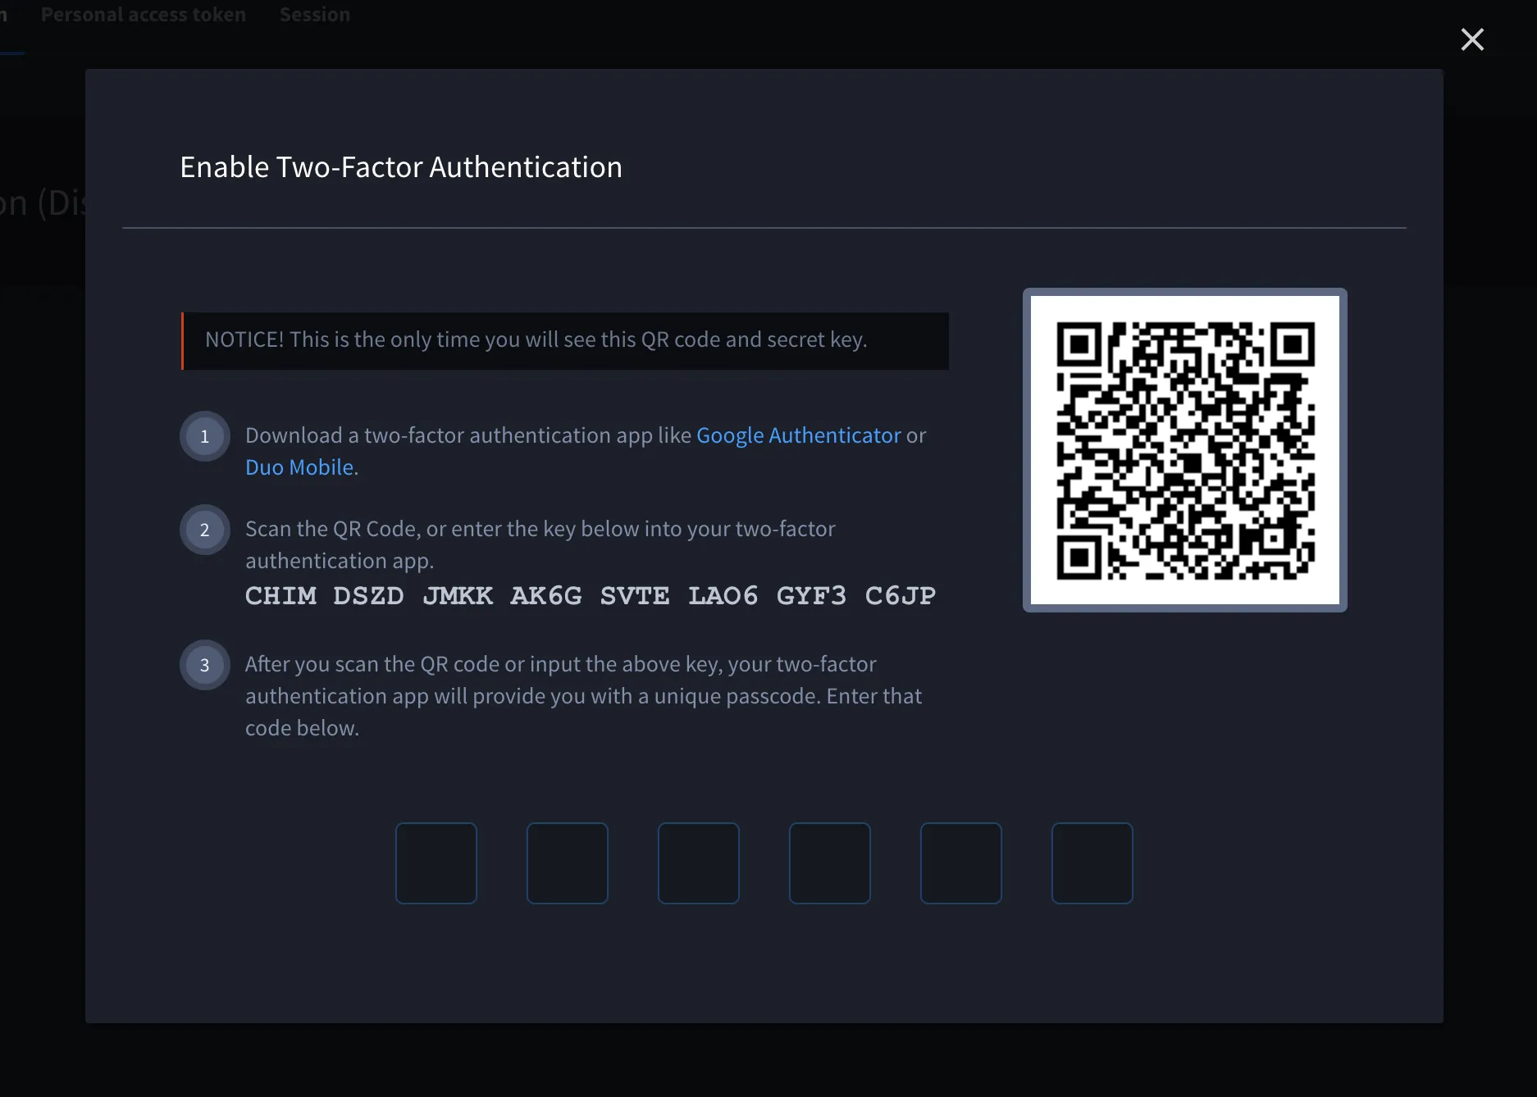Click the secret key segment JMKK
Screen dimensions: 1537x1097
458,595
